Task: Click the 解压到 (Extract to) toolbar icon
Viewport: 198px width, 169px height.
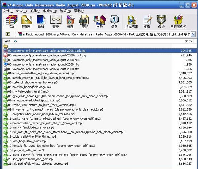Action: (27, 20)
